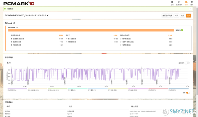
Task: Click the orange PCMark 10 overall score bar
Action: [x=91, y=30]
